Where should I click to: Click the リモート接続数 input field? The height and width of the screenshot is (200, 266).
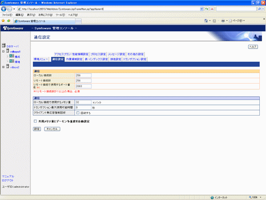83,80
